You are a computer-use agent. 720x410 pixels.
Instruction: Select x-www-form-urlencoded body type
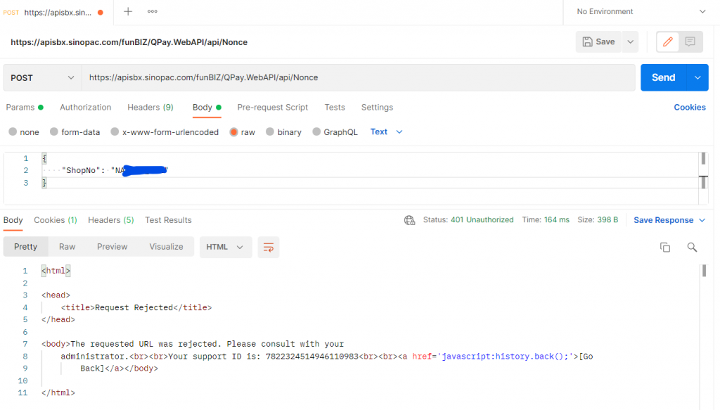pyautogui.click(x=115, y=132)
